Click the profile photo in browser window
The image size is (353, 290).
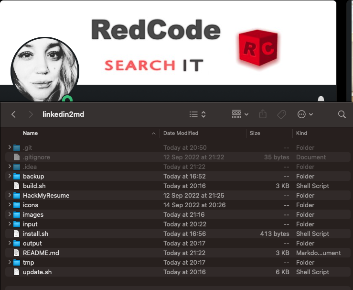click(45, 70)
